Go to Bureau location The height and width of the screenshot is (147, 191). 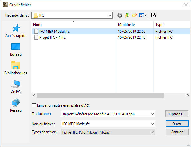[x=16, y=50]
